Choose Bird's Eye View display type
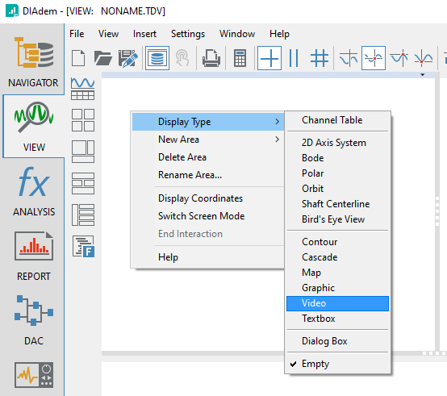 [337, 219]
